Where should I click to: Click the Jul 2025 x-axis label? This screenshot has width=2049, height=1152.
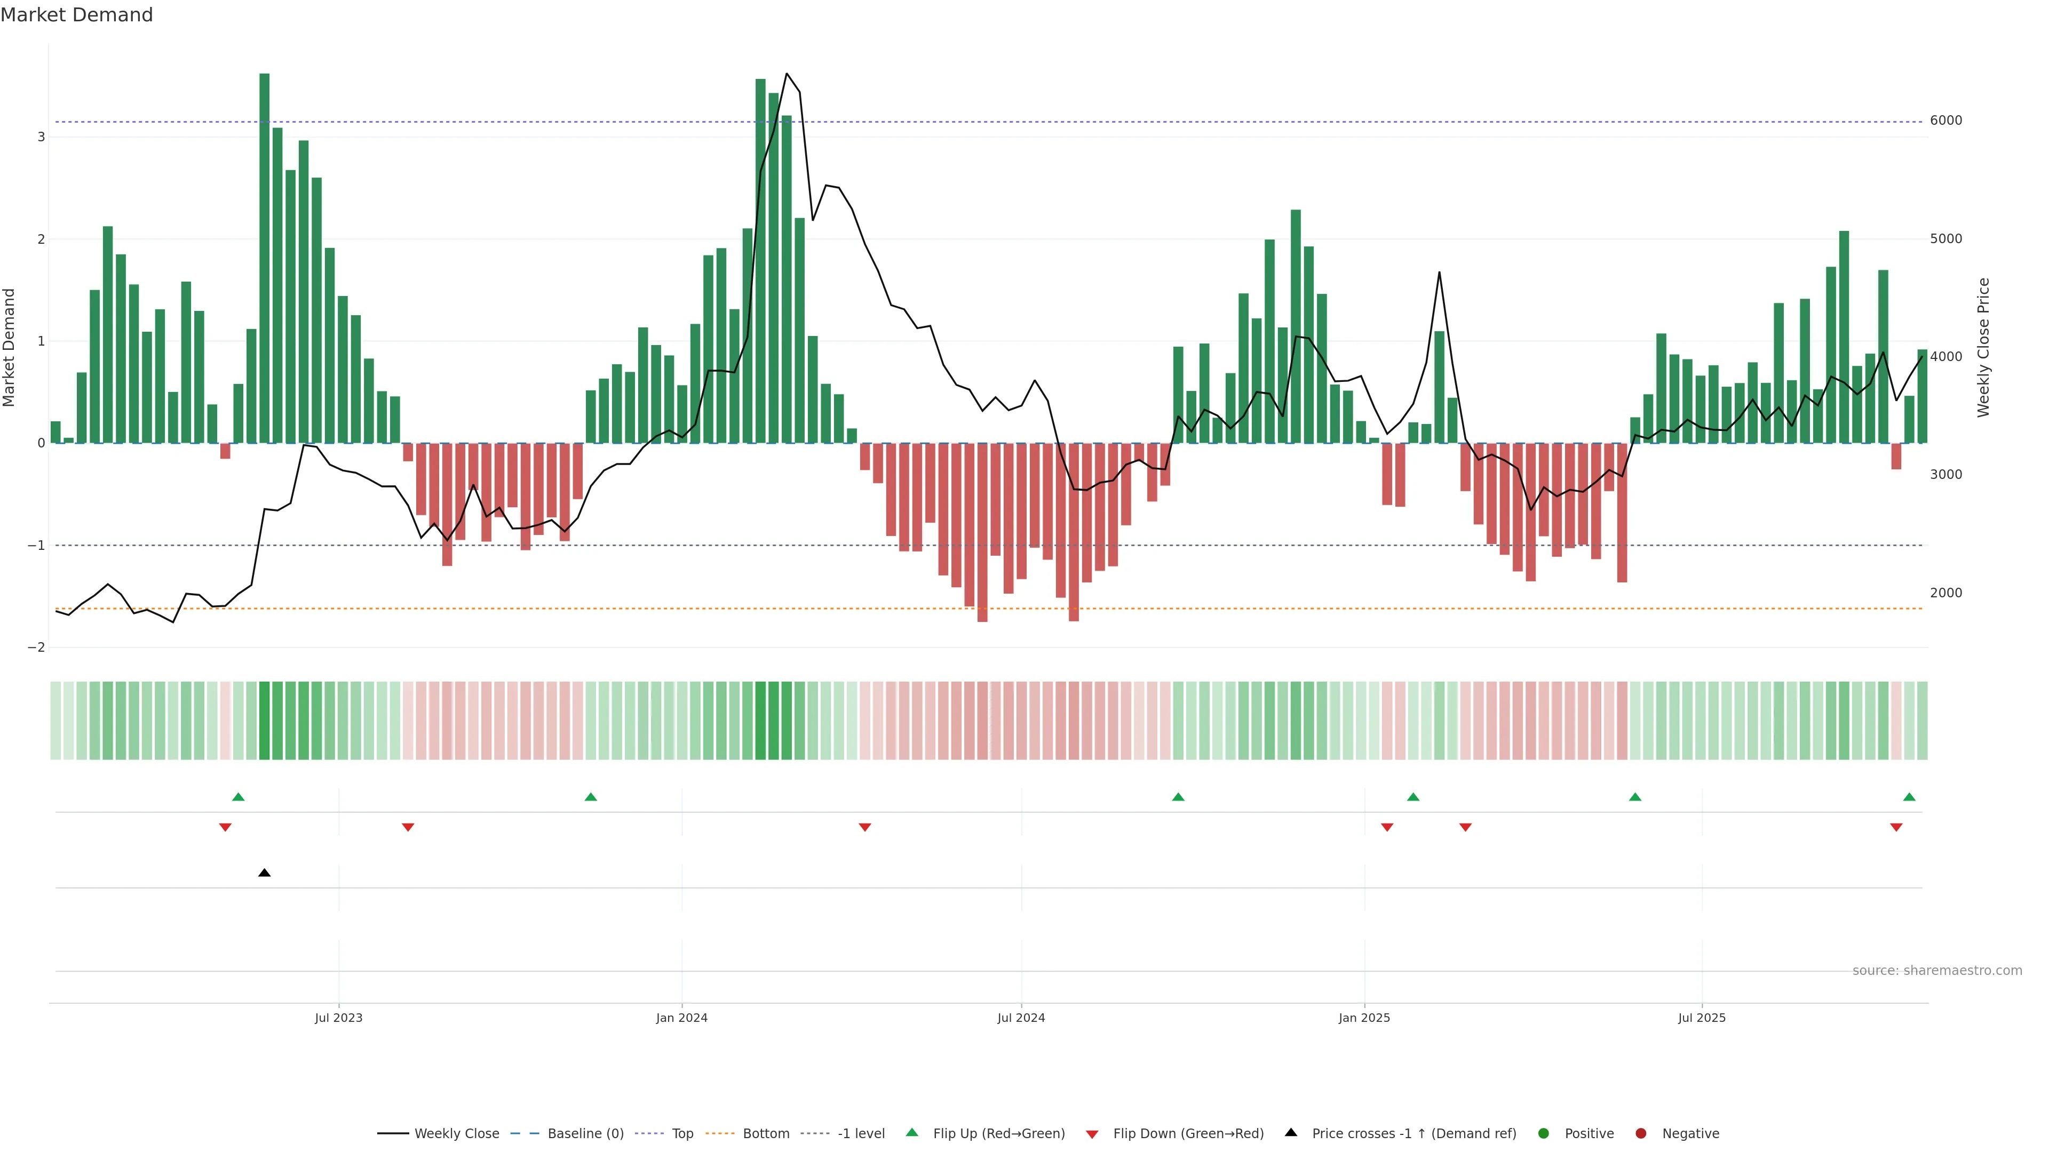1702,1018
